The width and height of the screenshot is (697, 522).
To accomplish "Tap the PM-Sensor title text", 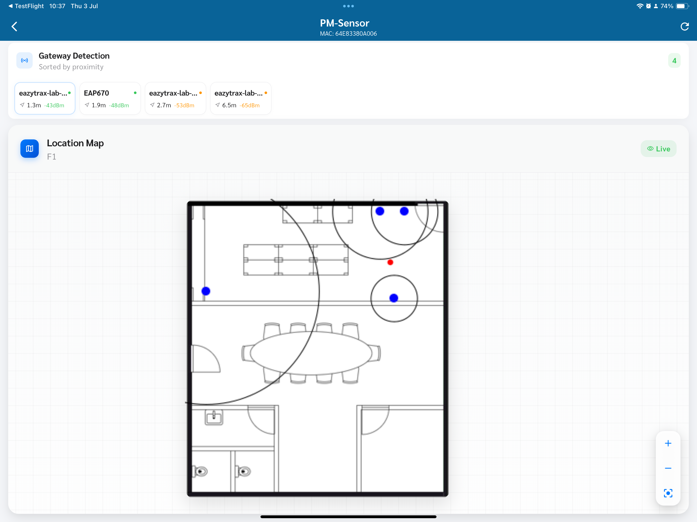I will [x=344, y=23].
